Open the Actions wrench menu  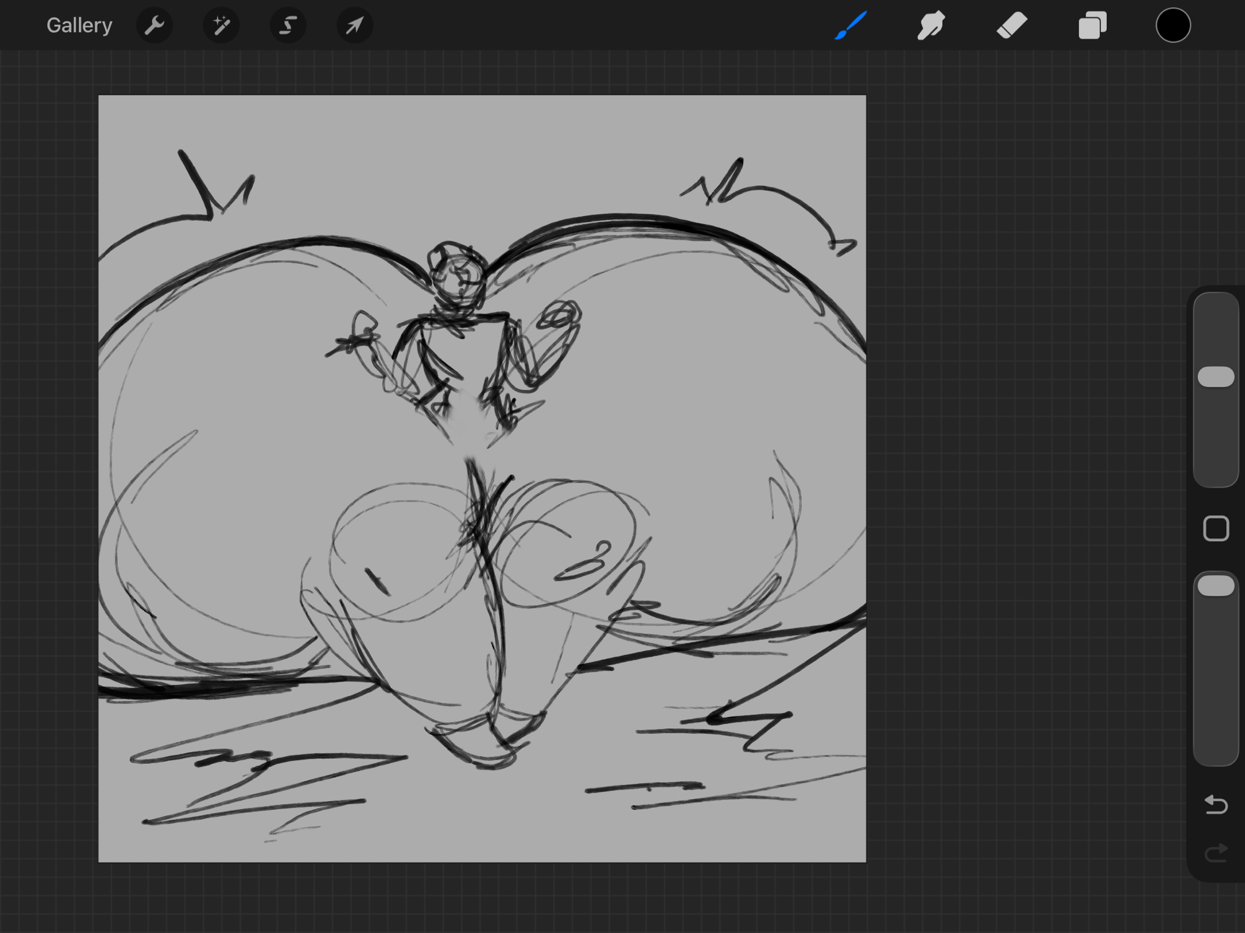point(154,26)
